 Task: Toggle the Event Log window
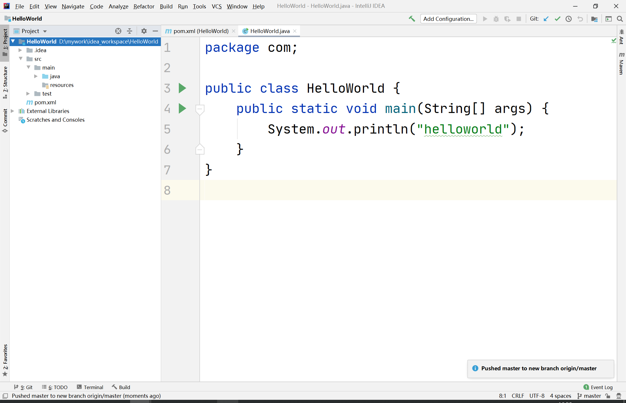coord(598,387)
